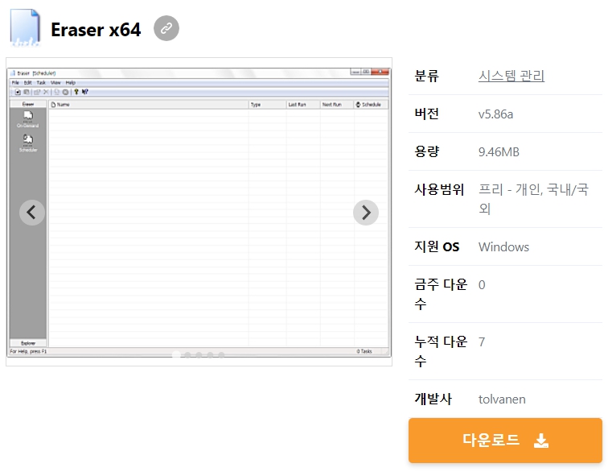Viewport: 608px width, 476px height.
Task: Click the delete X toolbar icon in the screenshot
Action: tap(46, 92)
